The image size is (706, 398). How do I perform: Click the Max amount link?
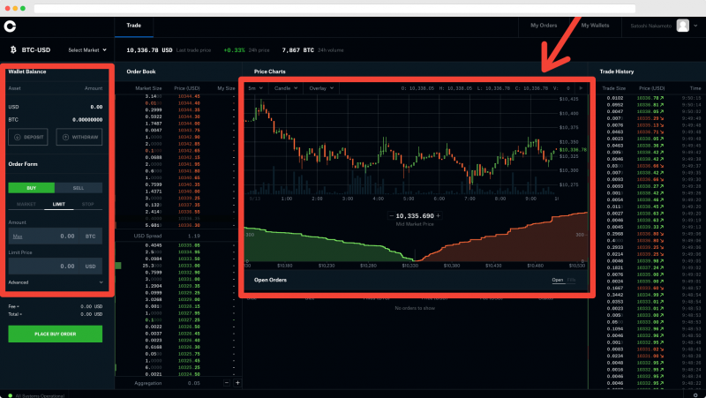tap(18, 237)
